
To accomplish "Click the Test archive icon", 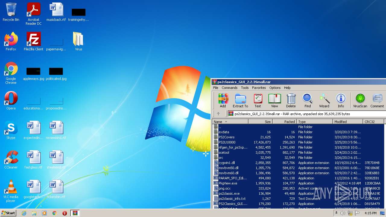I will 258,100.
